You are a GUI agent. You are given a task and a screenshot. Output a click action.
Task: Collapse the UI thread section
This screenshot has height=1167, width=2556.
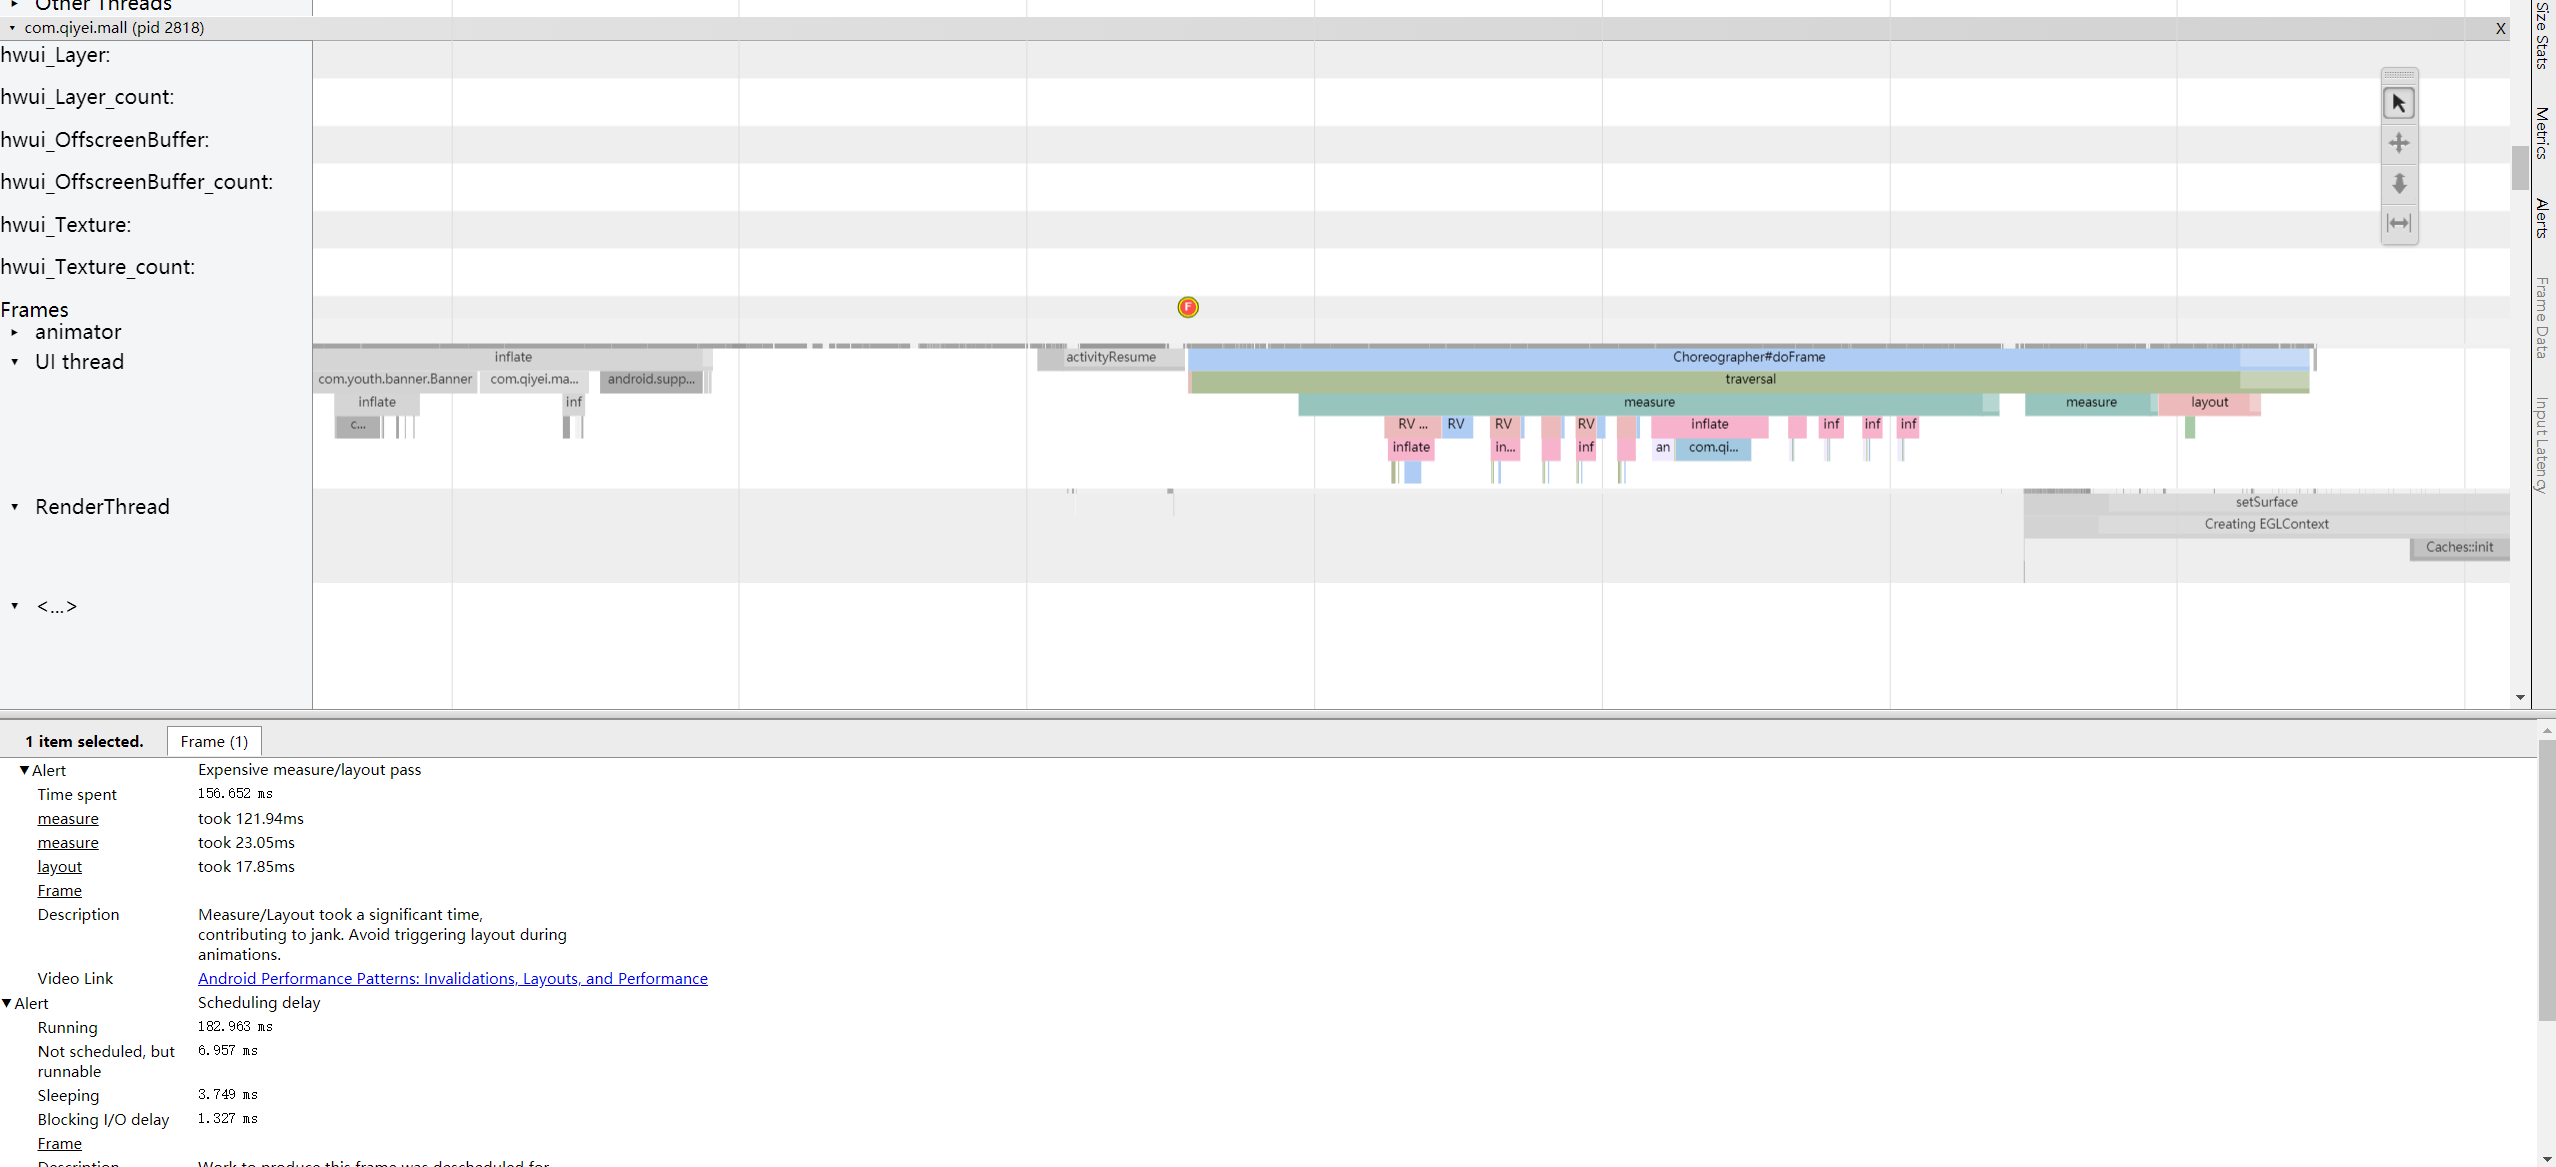point(14,362)
